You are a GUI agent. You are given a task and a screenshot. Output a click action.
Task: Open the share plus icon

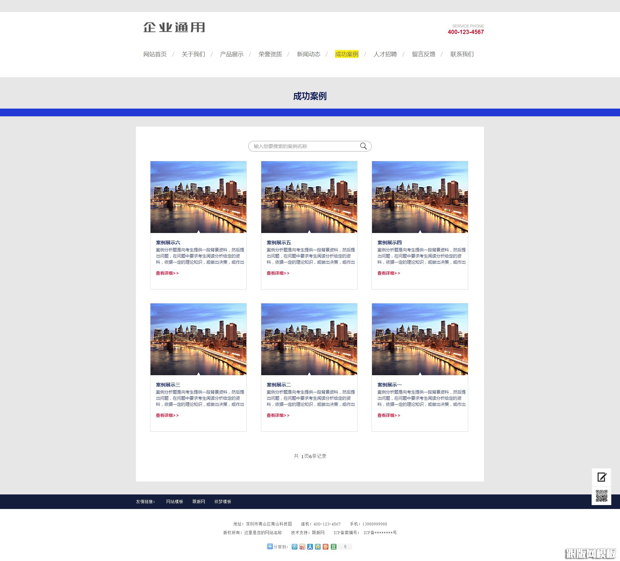270,546
